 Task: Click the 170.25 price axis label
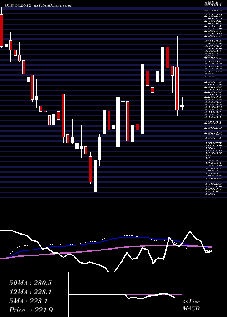pos(214,183)
